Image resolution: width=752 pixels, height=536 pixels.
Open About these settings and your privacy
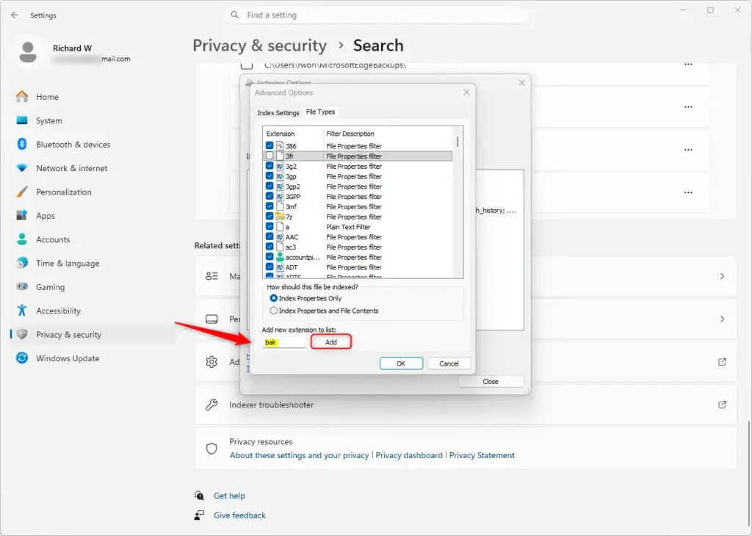click(300, 455)
